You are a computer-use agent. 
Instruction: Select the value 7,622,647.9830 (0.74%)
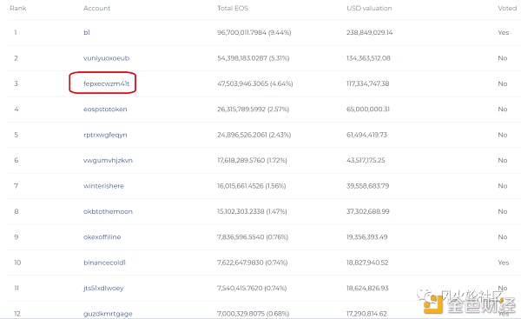coord(252,263)
